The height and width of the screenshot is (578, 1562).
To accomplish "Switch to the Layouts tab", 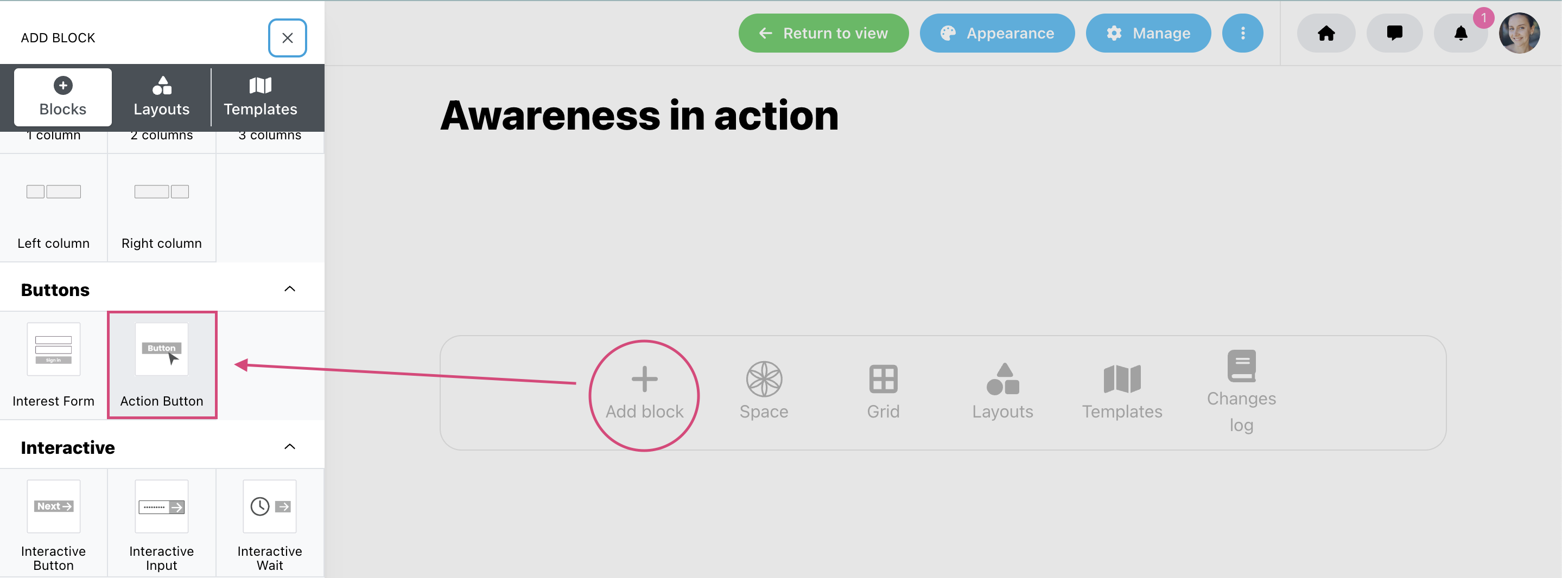I will click(161, 98).
